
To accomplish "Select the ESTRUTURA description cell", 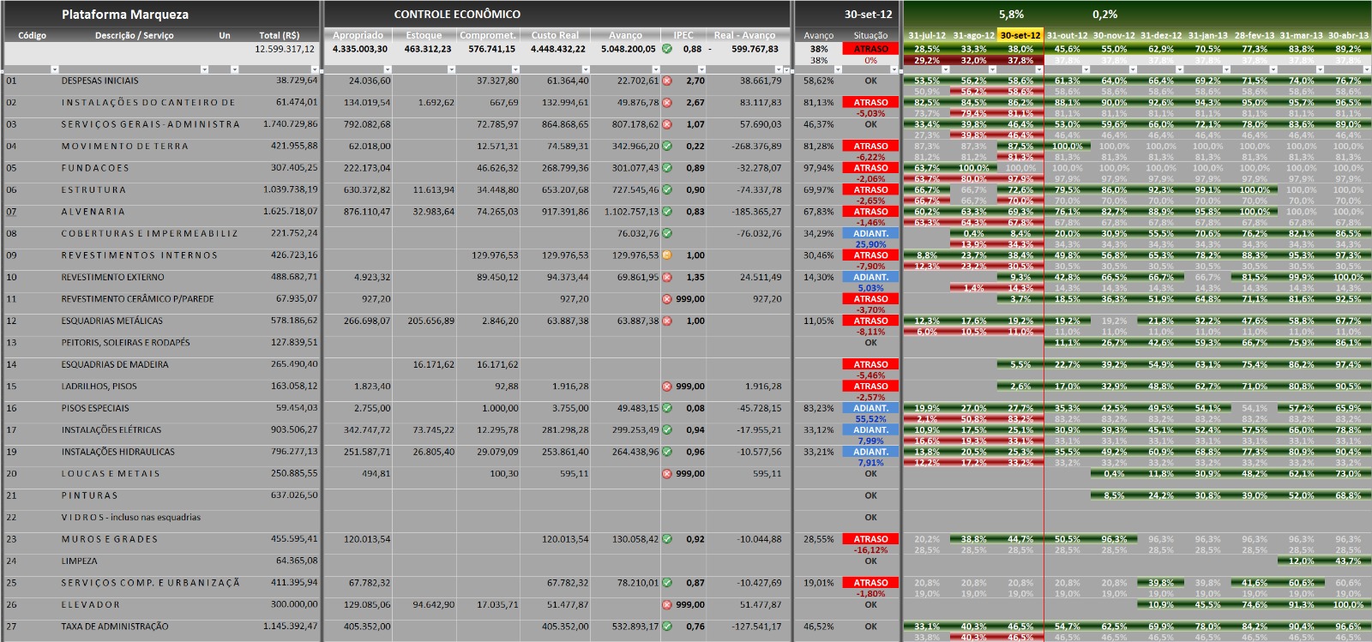I will 93,190.
